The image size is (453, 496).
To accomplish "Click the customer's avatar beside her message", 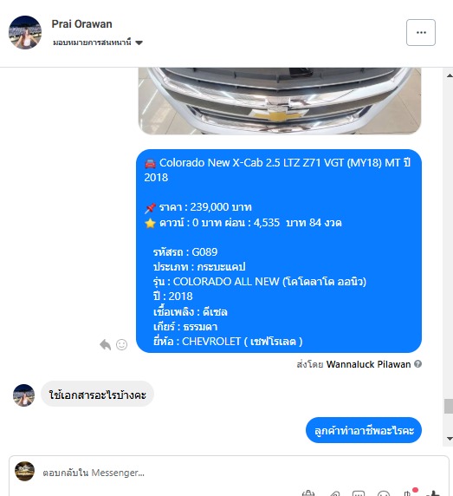I will click(23, 395).
